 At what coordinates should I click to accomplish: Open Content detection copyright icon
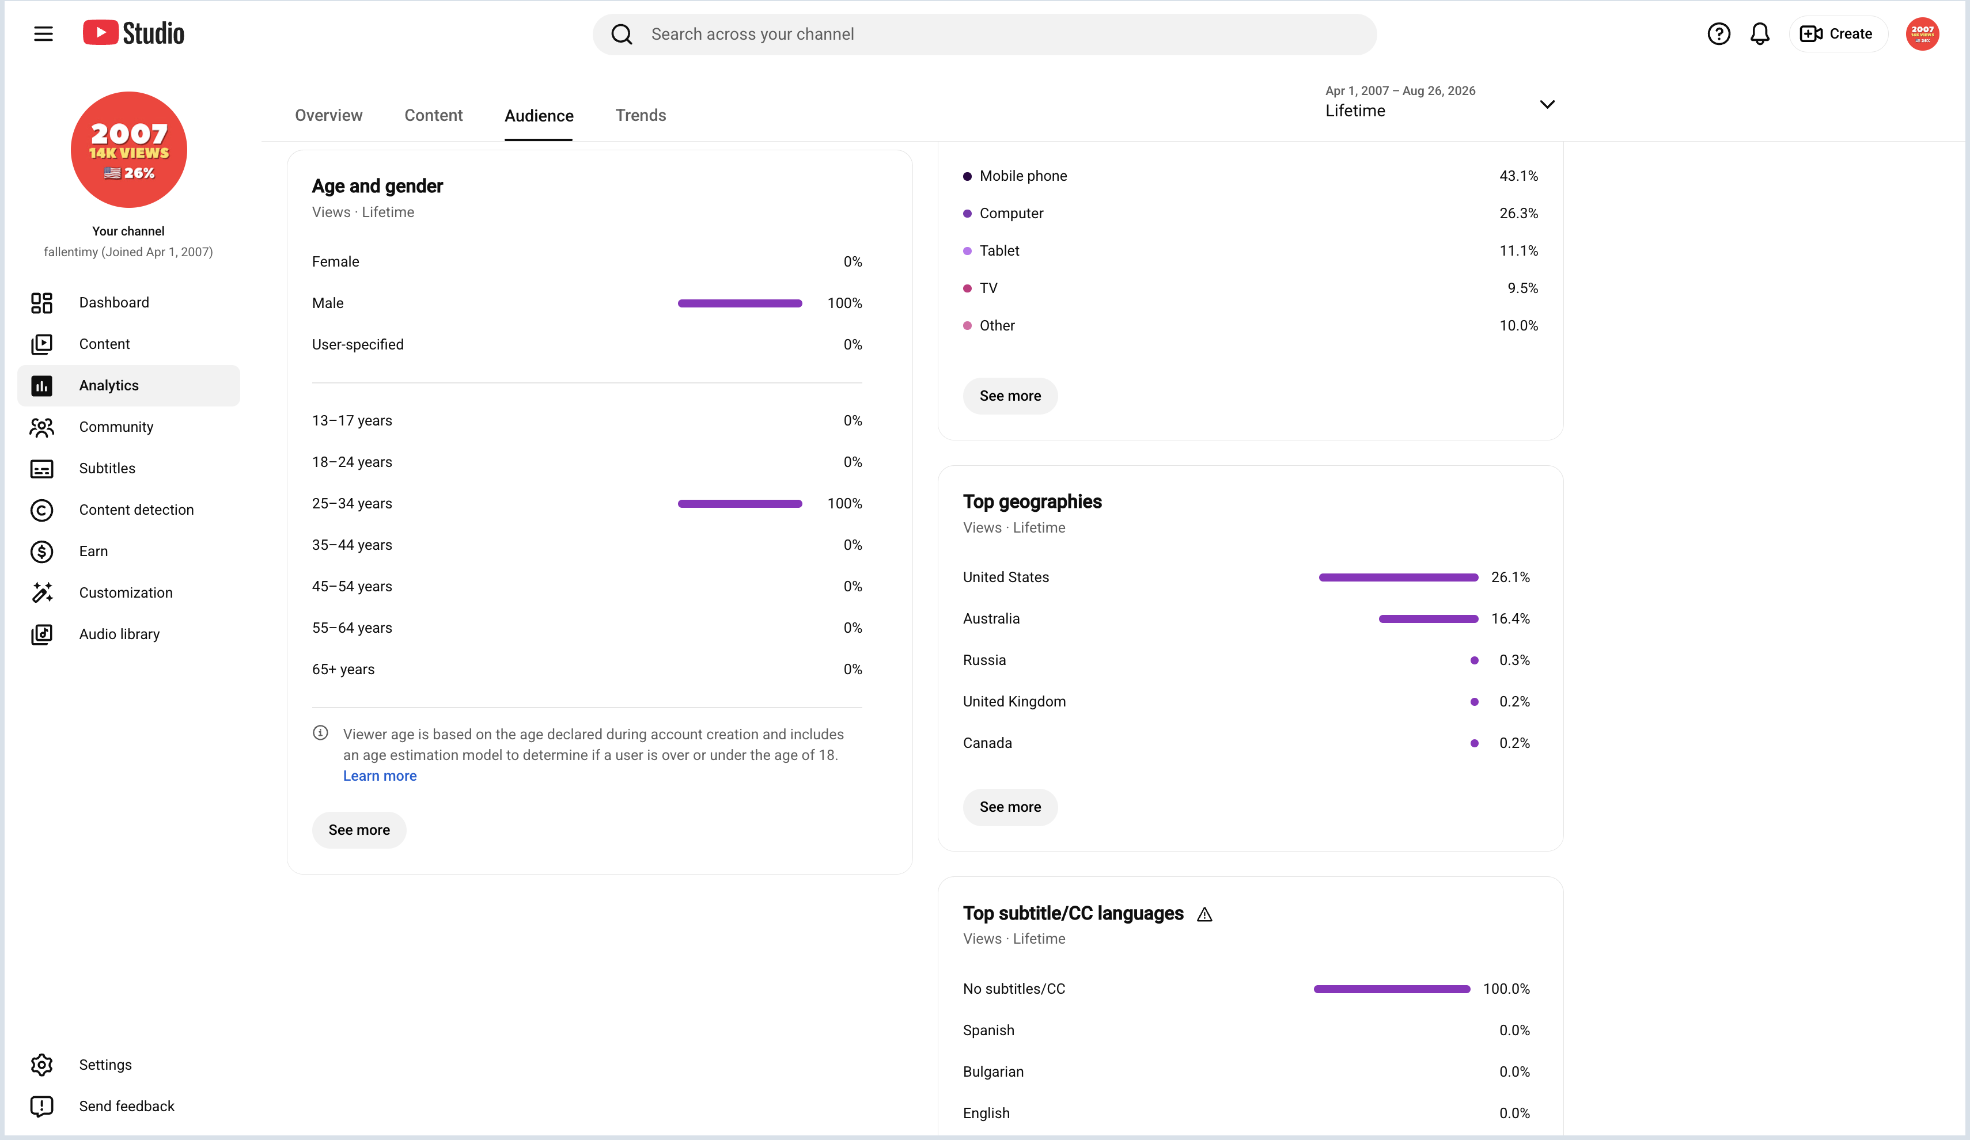pyautogui.click(x=41, y=510)
